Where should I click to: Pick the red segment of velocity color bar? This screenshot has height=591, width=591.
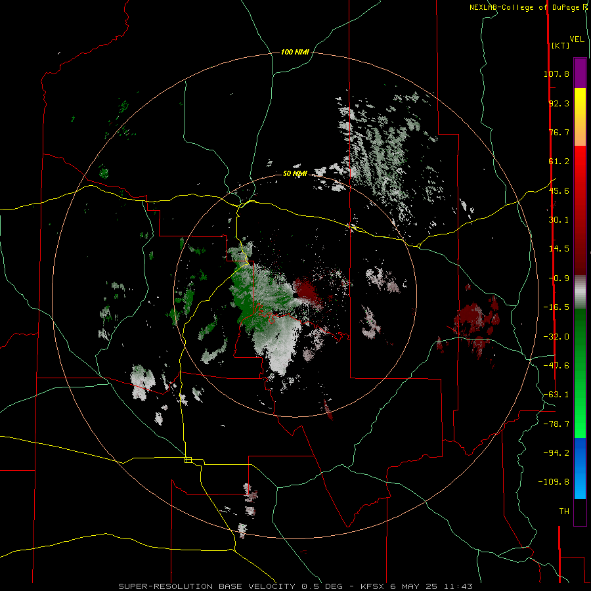(580, 210)
